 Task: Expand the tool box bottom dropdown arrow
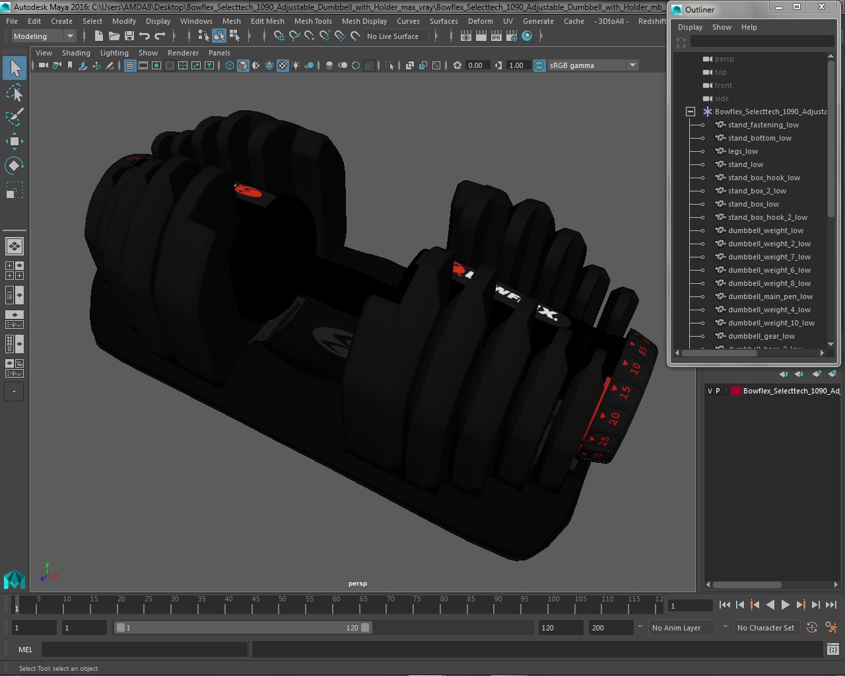14,391
